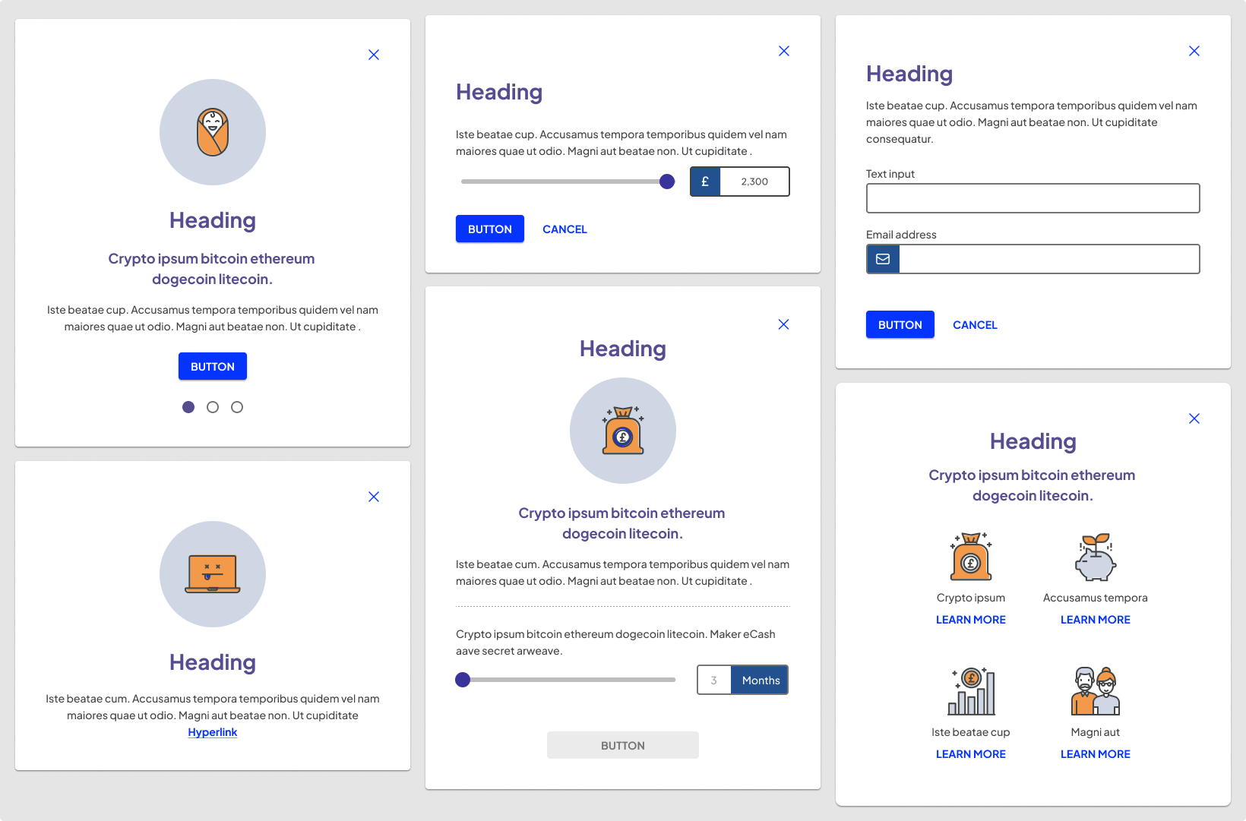1246x821 pixels.
Task: Click the Months unit label on the input
Action: pyautogui.click(x=760, y=680)
